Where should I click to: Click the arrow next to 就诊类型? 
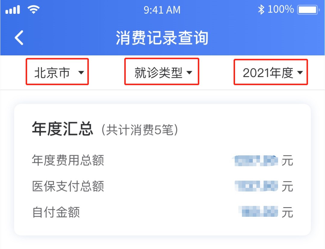189,73
